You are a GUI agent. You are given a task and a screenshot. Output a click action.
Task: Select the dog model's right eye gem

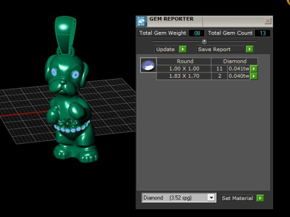75,75
